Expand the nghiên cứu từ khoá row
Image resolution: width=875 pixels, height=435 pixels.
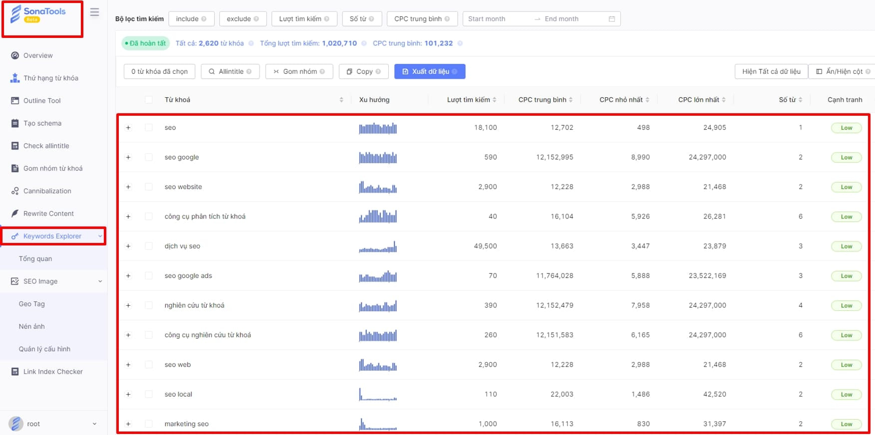click(x=128, y=305)
